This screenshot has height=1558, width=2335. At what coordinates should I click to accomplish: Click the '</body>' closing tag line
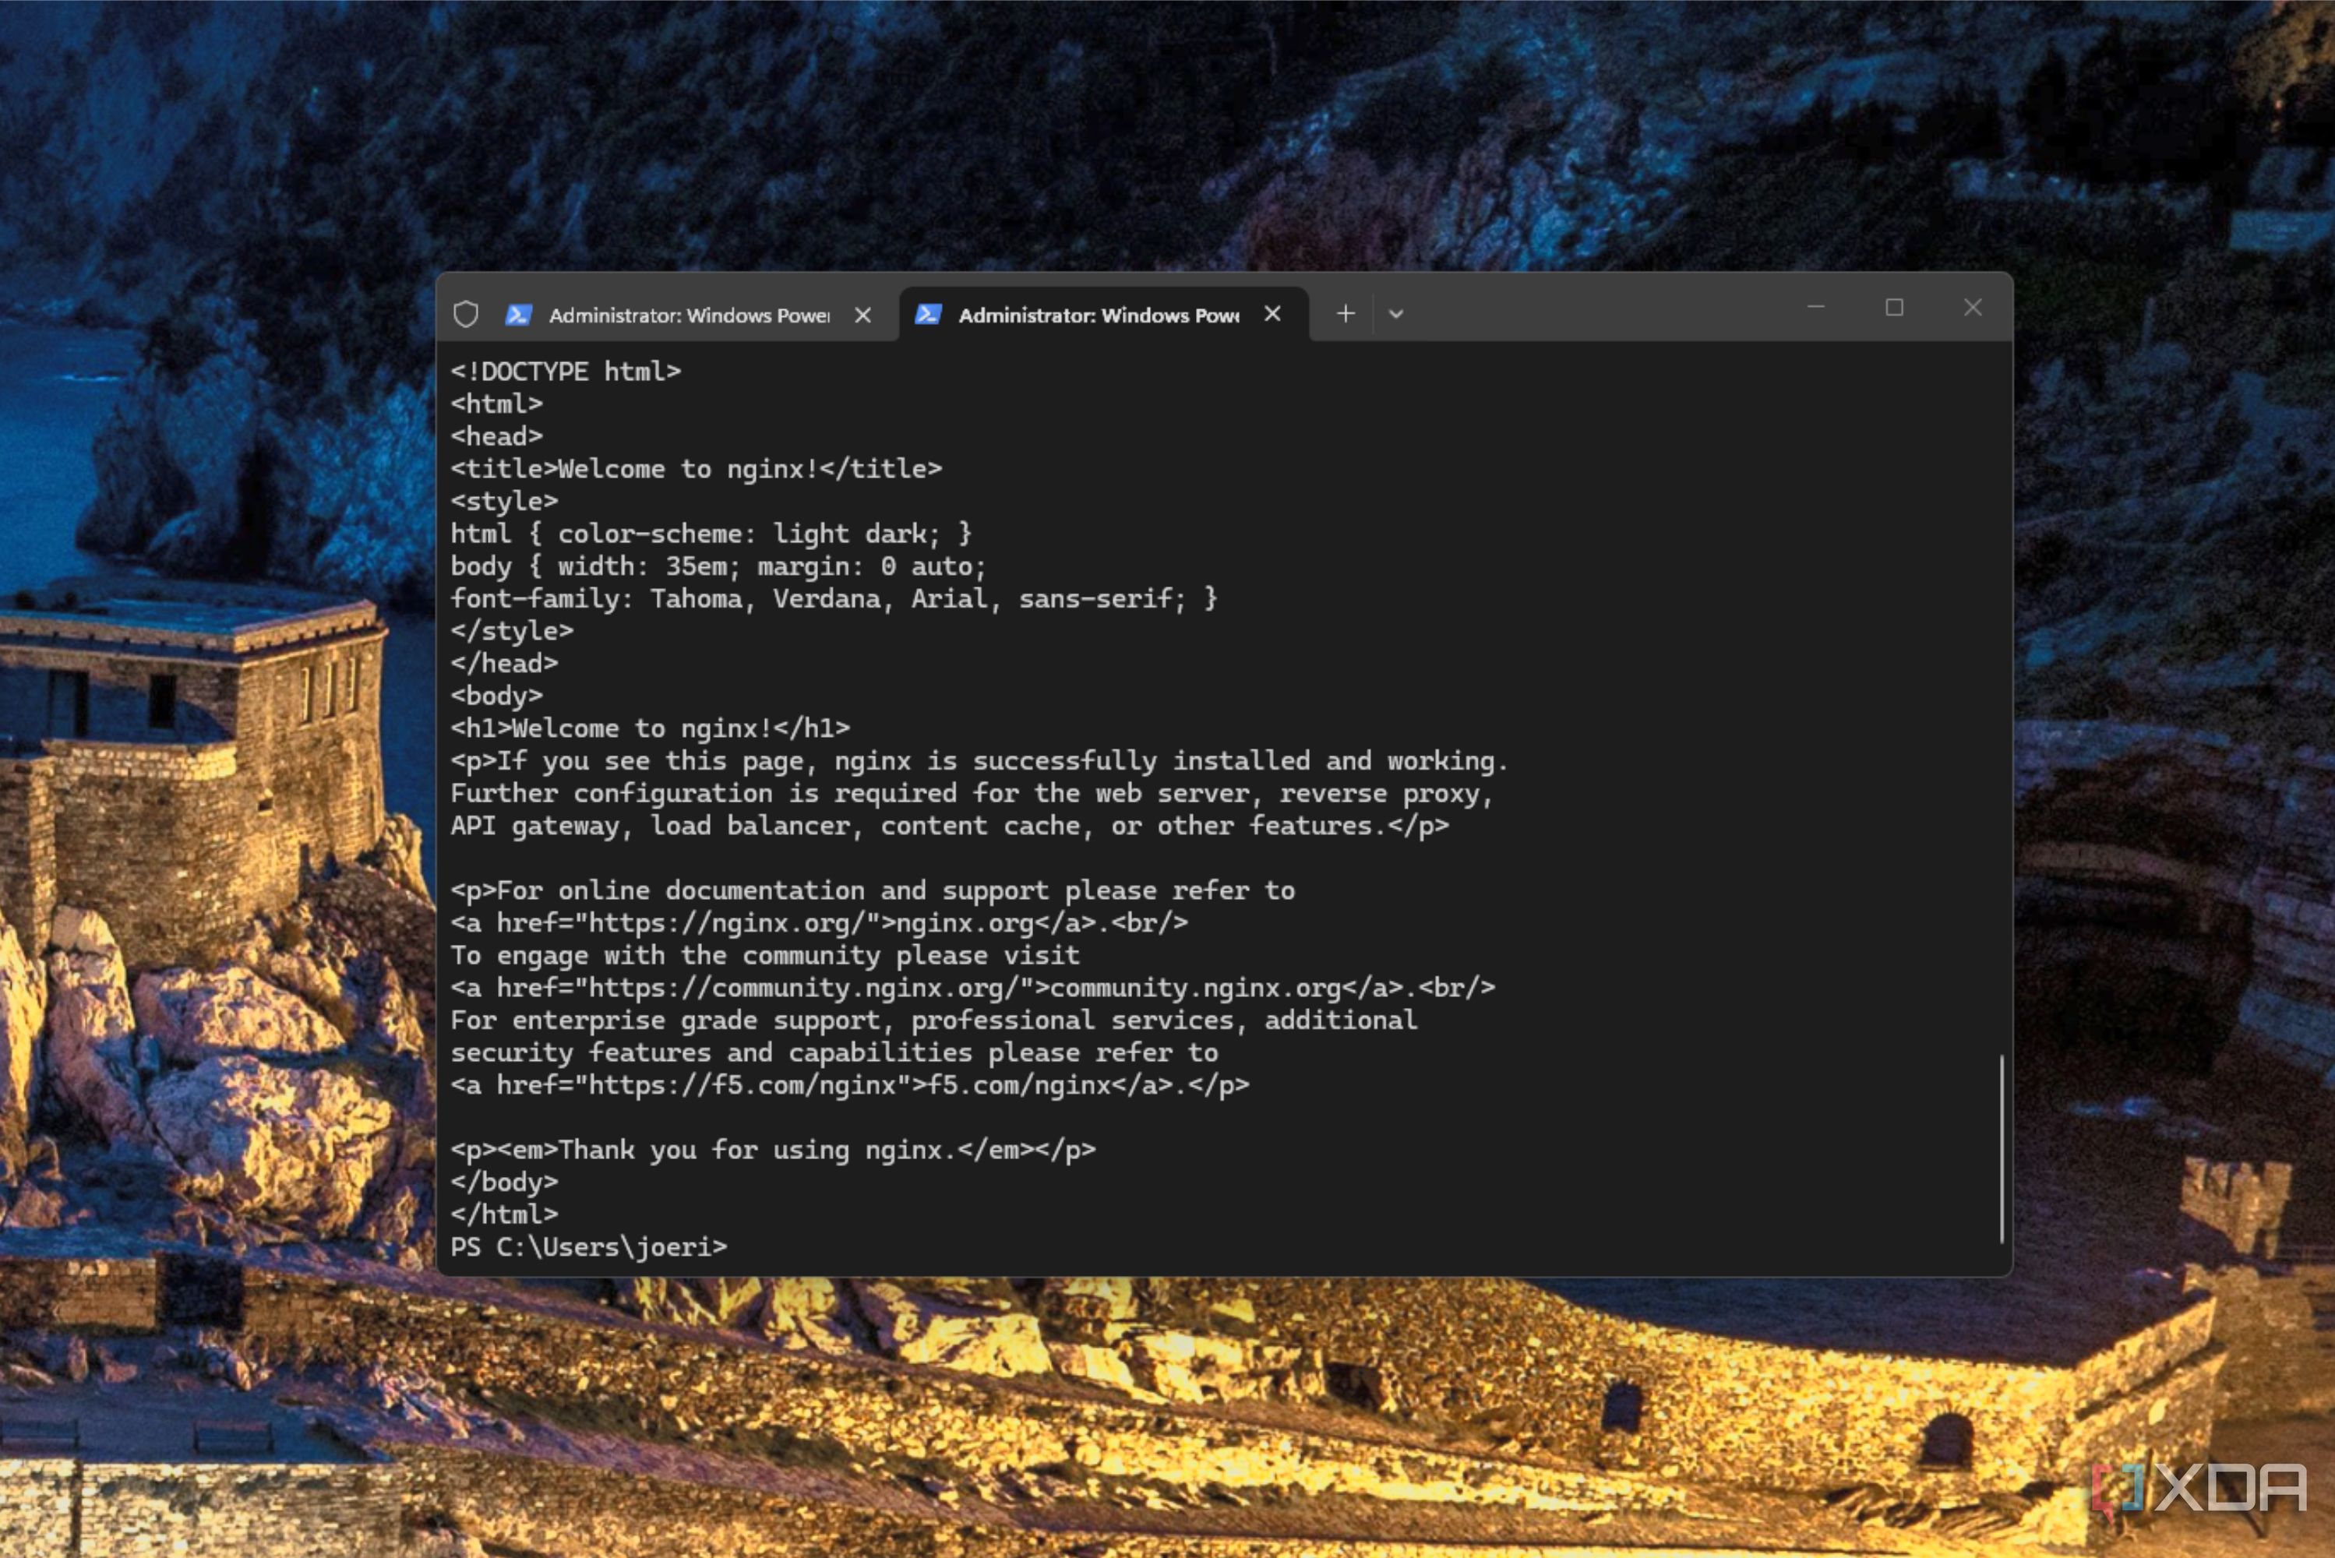point(504,1183)
